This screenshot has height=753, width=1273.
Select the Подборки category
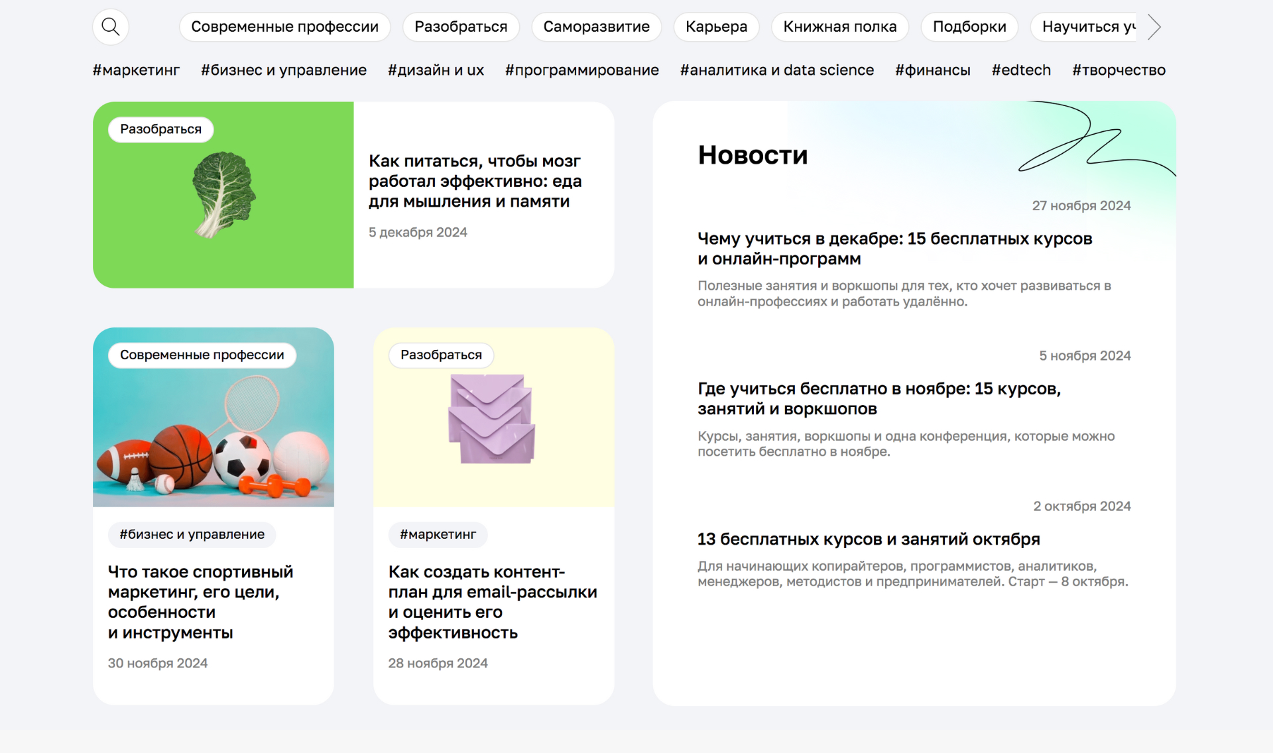[x=969, y=27]
